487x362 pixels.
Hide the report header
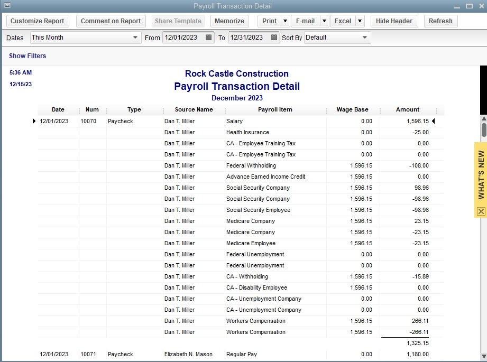(x=394, y=21)
